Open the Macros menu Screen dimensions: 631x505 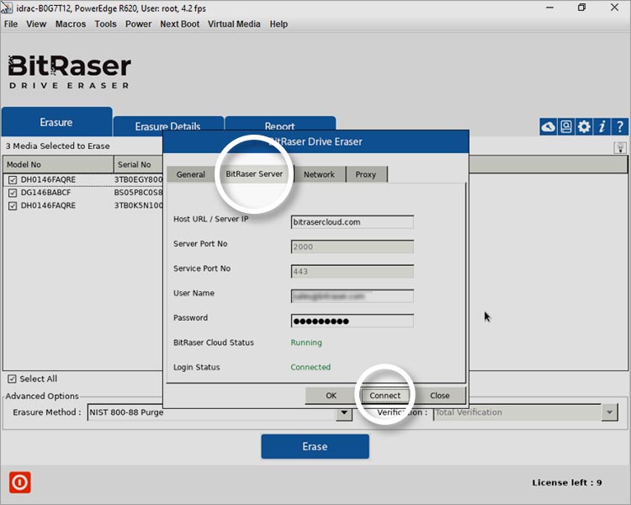point(71,24)
